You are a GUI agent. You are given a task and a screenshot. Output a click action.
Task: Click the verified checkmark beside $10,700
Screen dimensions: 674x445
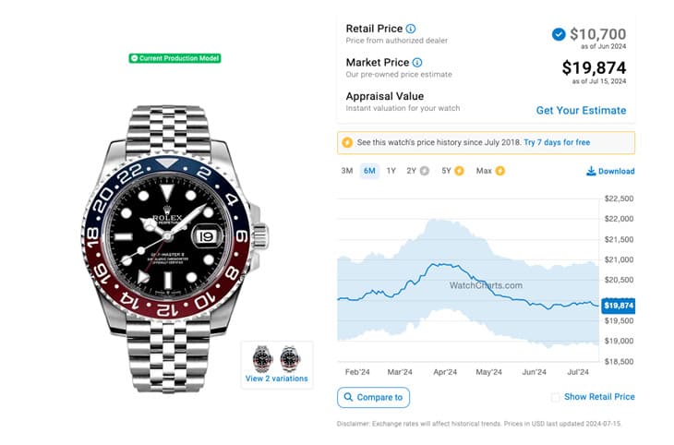click(559, 34)
